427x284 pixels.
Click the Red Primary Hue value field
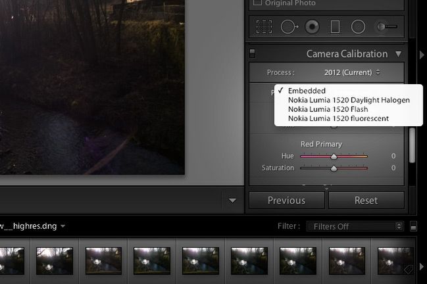(393, 156)
